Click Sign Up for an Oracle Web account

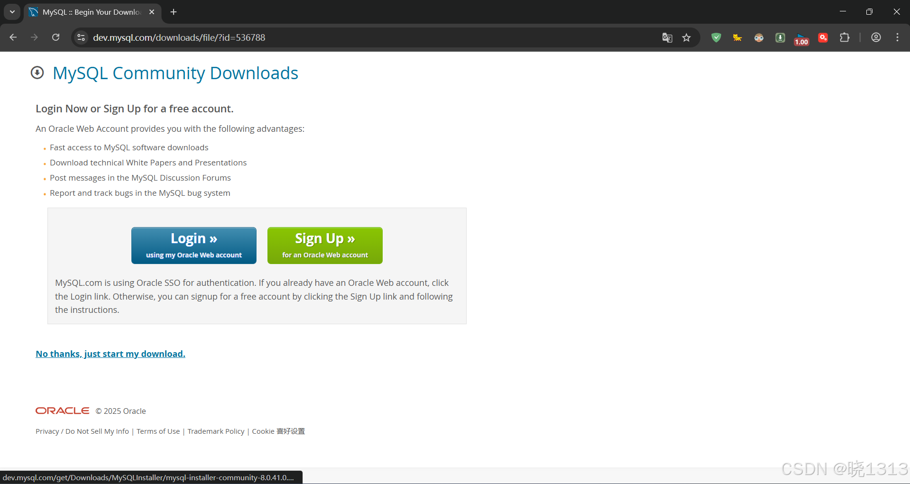(x=325, y=246)
